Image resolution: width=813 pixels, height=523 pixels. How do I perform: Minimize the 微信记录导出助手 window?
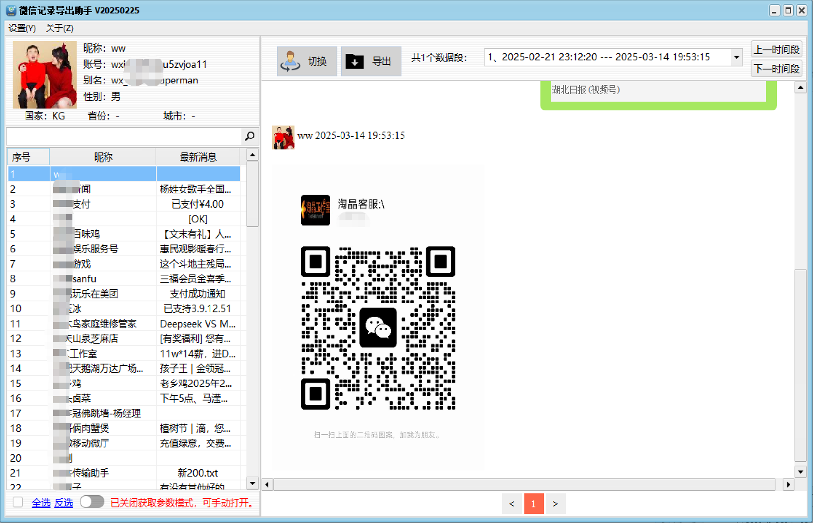(x=774, y=10)
